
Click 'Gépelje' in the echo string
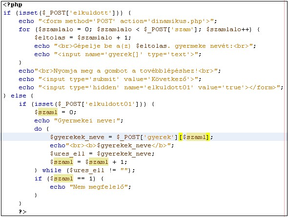[x=87, y=46]
